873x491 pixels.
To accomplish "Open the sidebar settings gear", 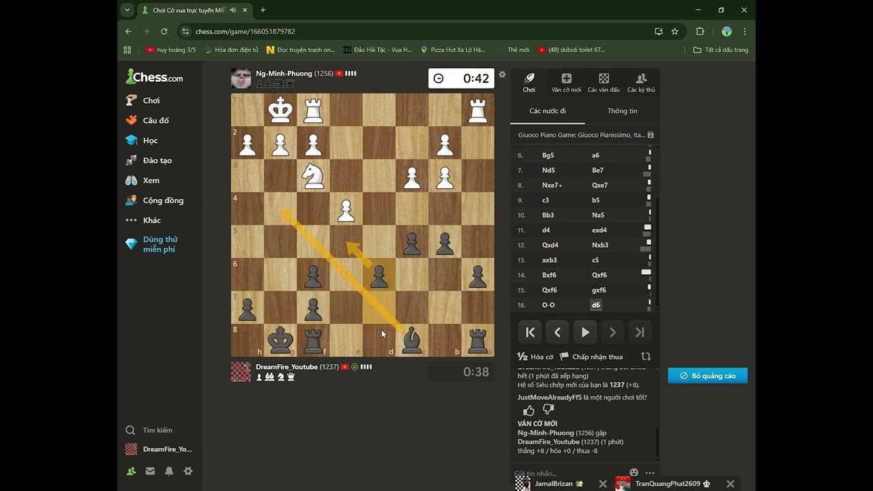I will click(188, 471).
